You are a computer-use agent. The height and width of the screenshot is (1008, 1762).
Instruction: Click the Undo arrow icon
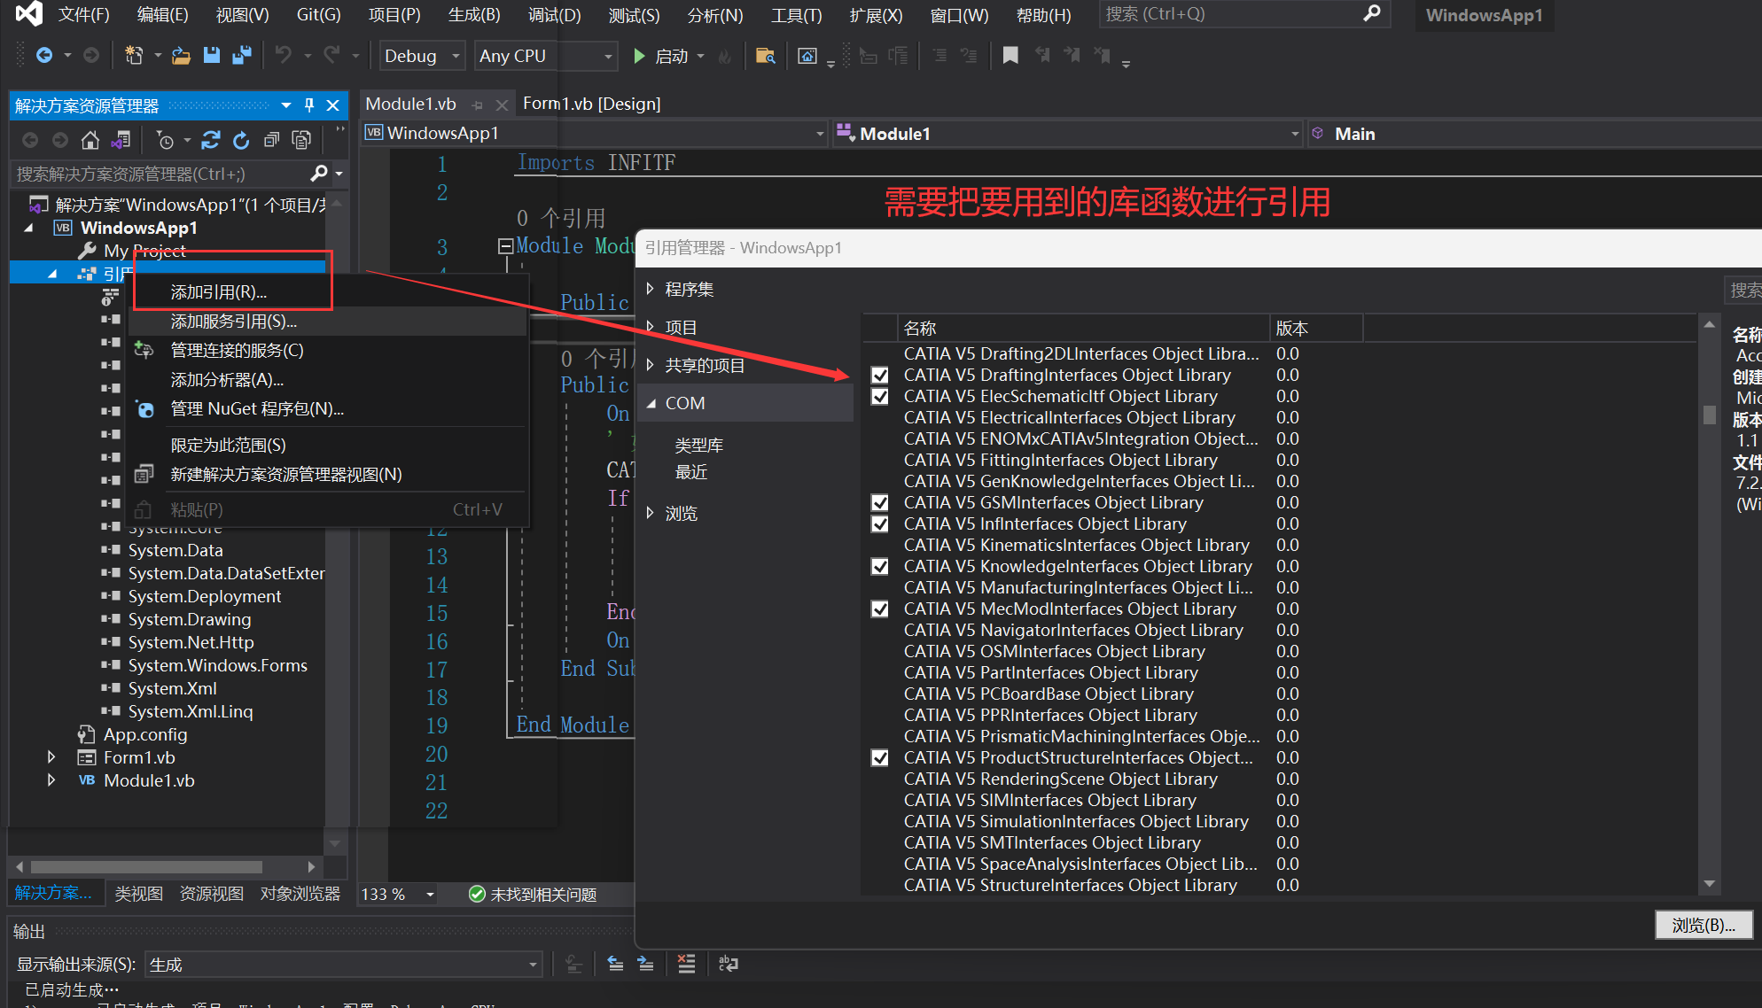tap(283, 56)
